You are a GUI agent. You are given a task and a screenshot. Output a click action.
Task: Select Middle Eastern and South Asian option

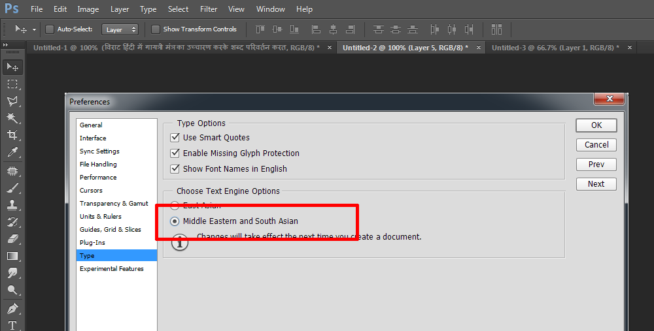pos(175,221)
